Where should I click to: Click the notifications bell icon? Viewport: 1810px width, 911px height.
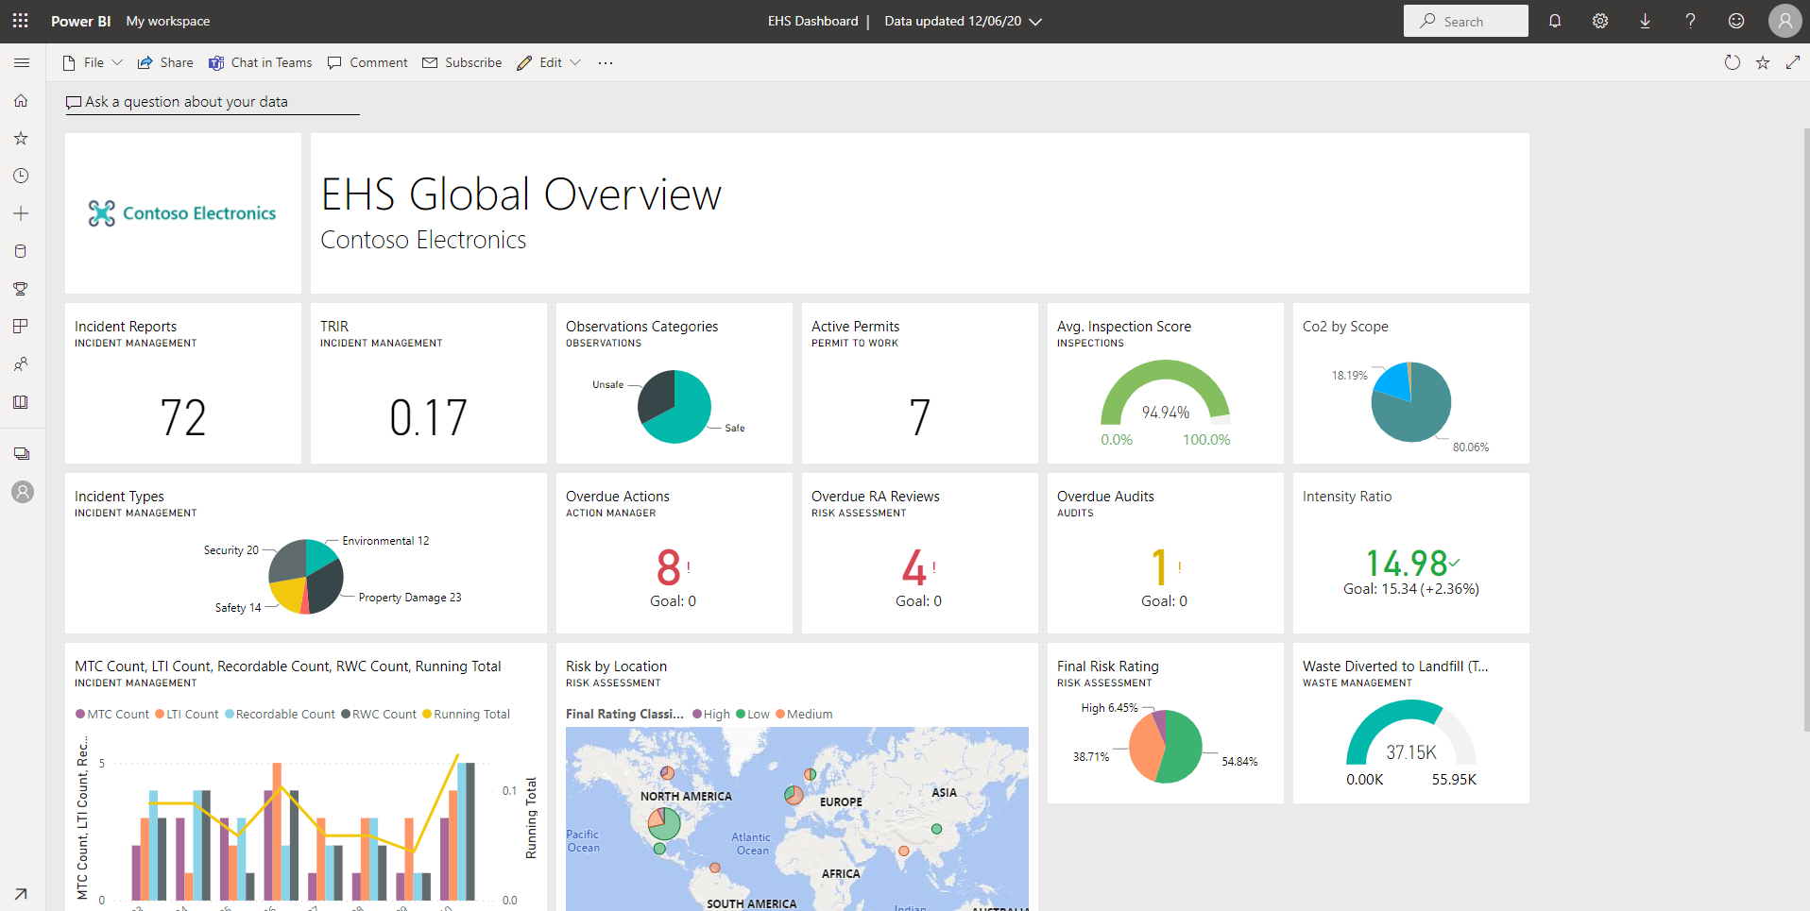[1554, 21]
